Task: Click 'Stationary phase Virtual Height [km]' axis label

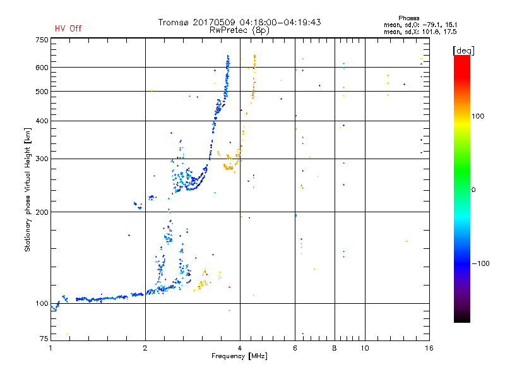Action: (28, 189)
